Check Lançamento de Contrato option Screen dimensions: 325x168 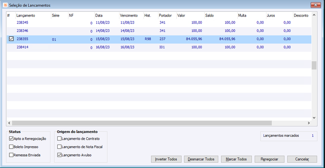(x=59, y=139)
